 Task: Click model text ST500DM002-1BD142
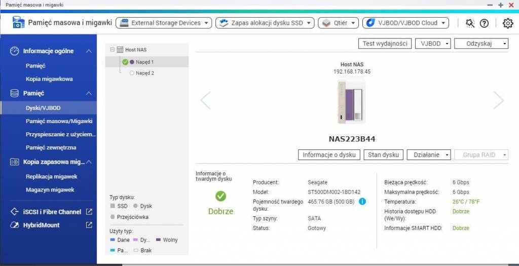[334, 192]
